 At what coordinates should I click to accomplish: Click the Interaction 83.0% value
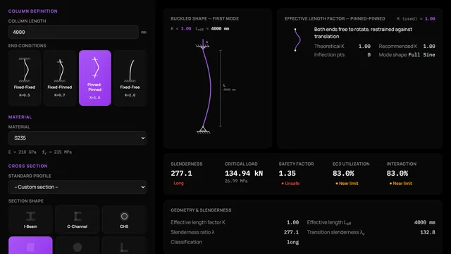click(397, 174)
